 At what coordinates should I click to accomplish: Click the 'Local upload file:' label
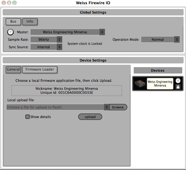21,100
